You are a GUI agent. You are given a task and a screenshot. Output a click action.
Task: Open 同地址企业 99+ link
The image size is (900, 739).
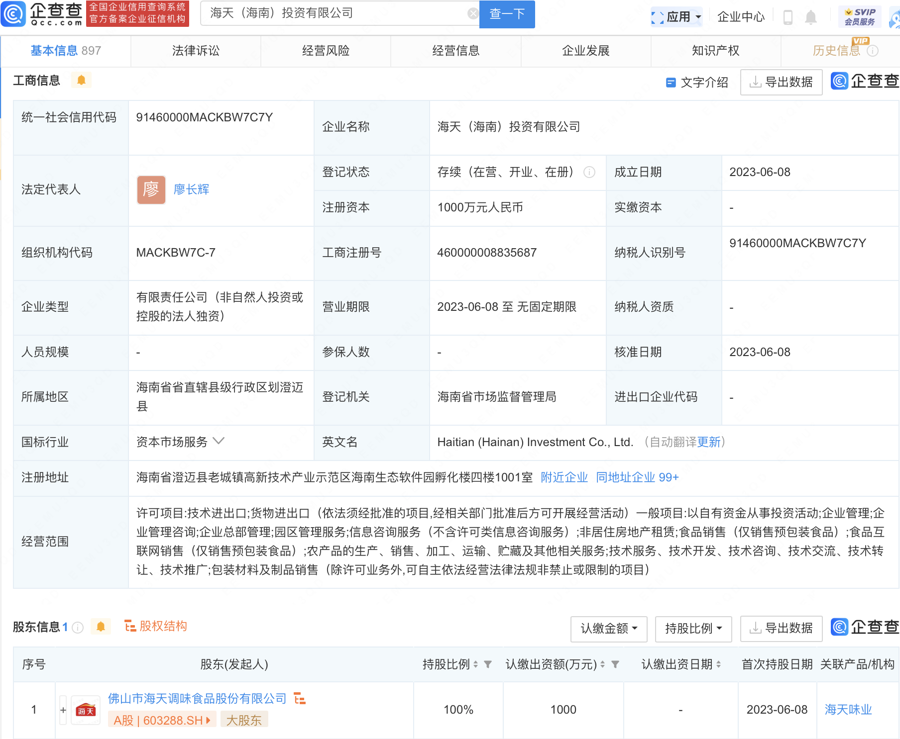[637, 477]
